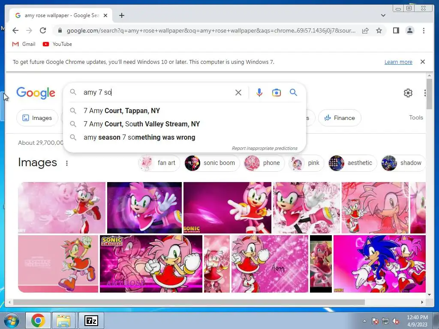
Task: Open the network tray icon
Action: 385,321
